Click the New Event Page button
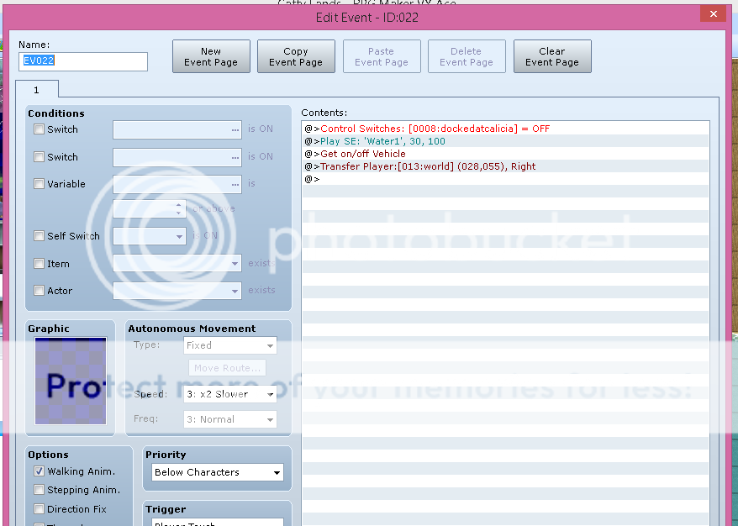This screenshot has width=738, height=526. tap(211, 56)
